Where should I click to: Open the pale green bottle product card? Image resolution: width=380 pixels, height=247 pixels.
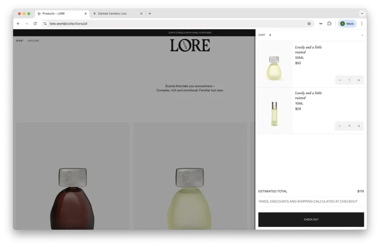[190, 176]
